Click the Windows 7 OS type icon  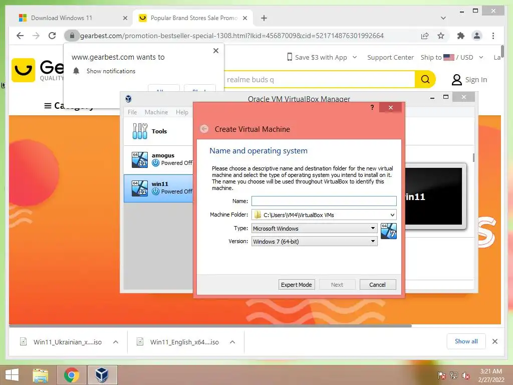389,231
